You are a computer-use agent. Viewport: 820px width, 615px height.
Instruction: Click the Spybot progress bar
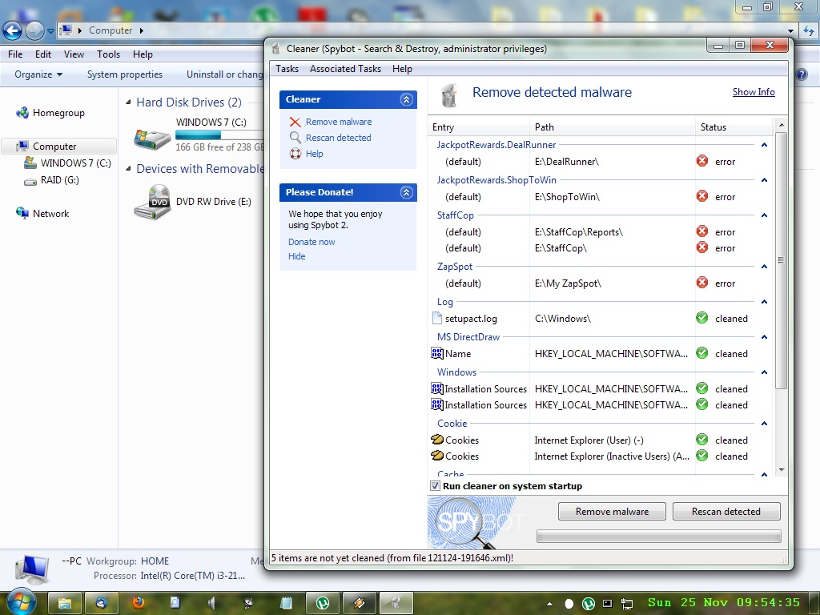[659, 536]
